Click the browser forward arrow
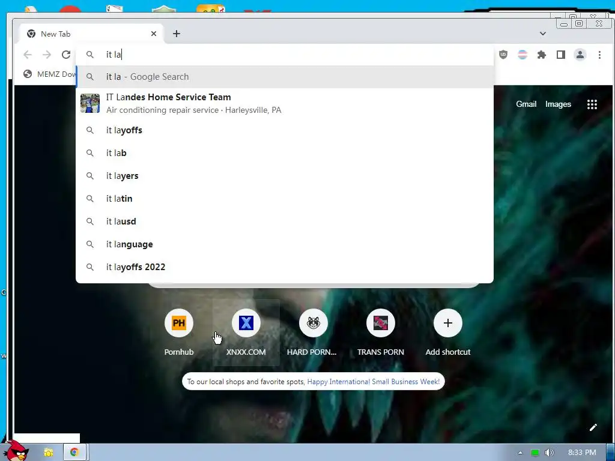Image resolution: width=615 pixels, height=461 pixels. point(47,55)
